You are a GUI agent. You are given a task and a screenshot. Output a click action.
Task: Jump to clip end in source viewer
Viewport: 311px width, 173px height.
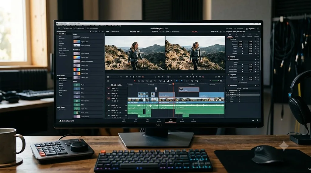tap(140, 77)
